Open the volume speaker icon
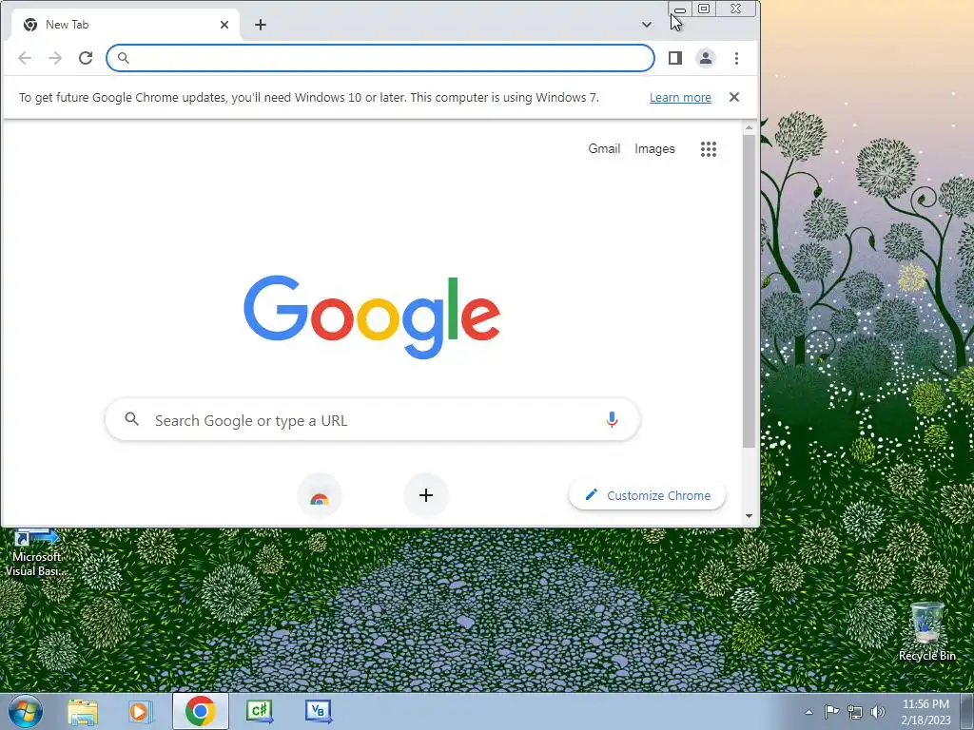 [x=878, y=712]
